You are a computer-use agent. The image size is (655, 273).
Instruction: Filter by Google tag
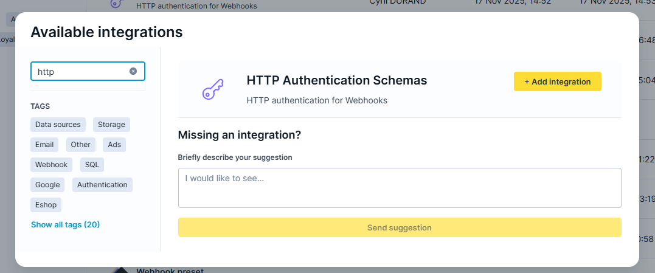coord(47,185)
